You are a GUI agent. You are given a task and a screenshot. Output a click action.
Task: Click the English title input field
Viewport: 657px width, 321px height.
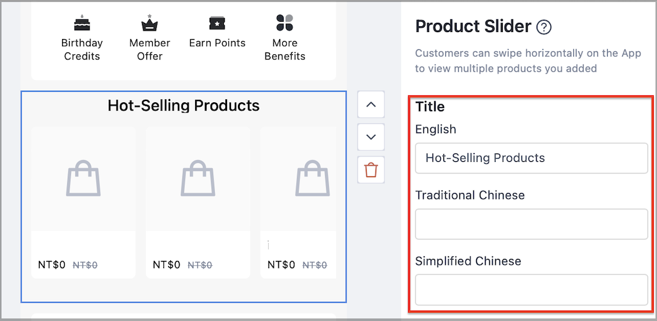coord(532,158)
